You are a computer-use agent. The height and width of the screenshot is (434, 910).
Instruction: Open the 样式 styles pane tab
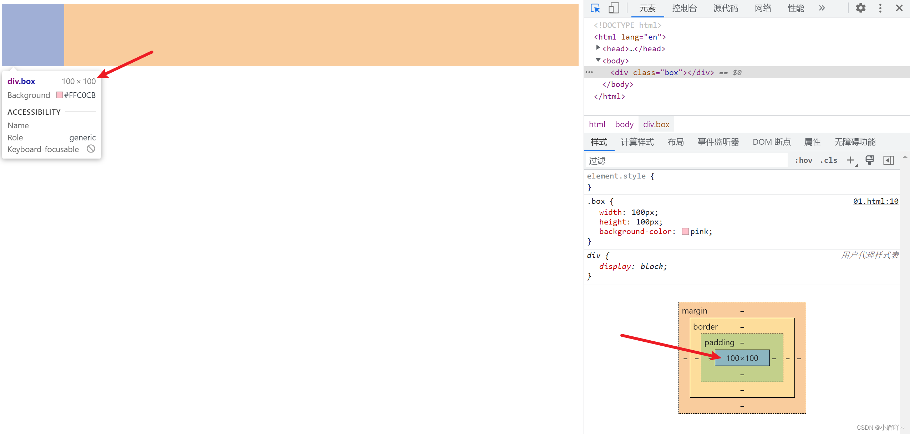point(599,142)
